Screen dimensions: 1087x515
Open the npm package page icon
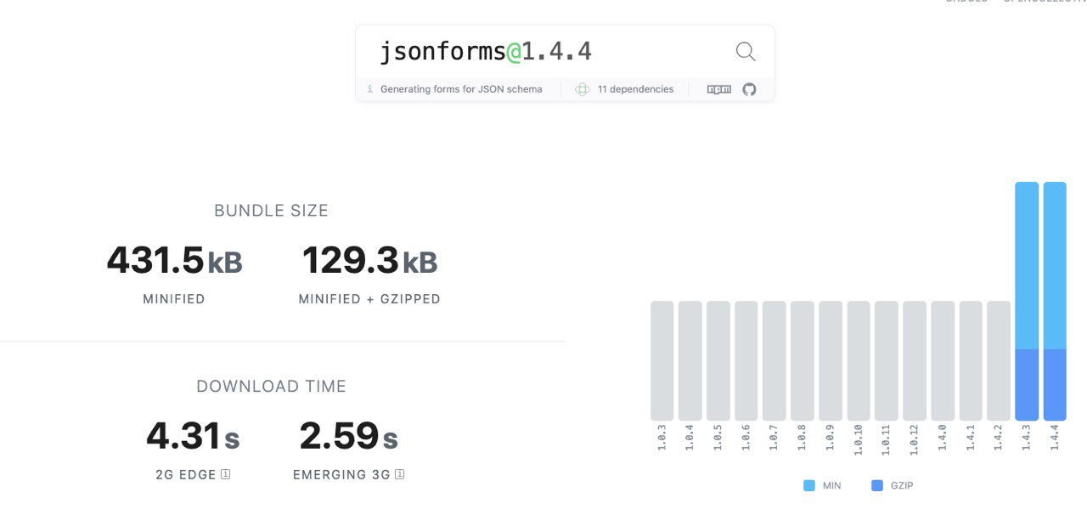(x=719, y=89)
